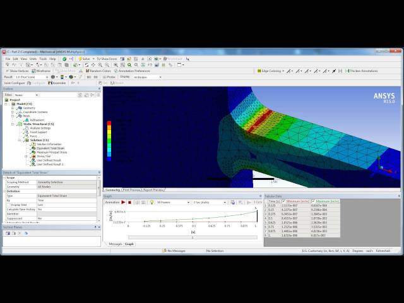Toggle Show Vertices

(17, 71)
